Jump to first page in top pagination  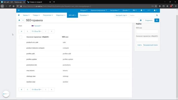pyautogui.click(x=21, y=31)
